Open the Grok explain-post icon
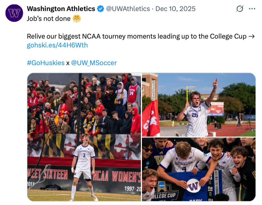Screen dimensions: 262x205 240,9
